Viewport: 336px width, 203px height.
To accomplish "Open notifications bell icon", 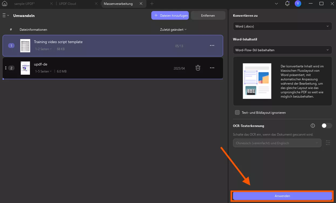I will point(287,4).
